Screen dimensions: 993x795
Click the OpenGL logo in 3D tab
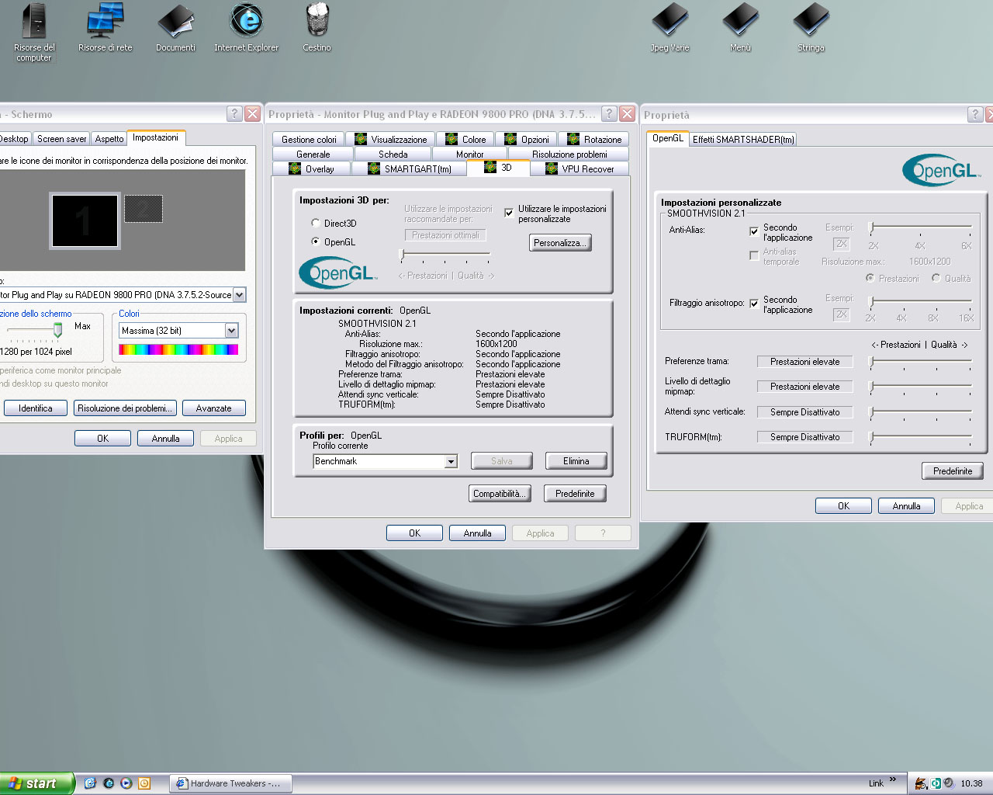(338, 273)
